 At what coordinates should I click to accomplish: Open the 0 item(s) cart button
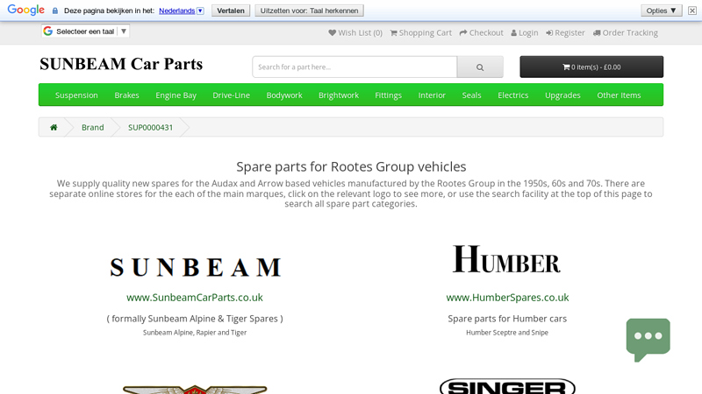(591, 67)
